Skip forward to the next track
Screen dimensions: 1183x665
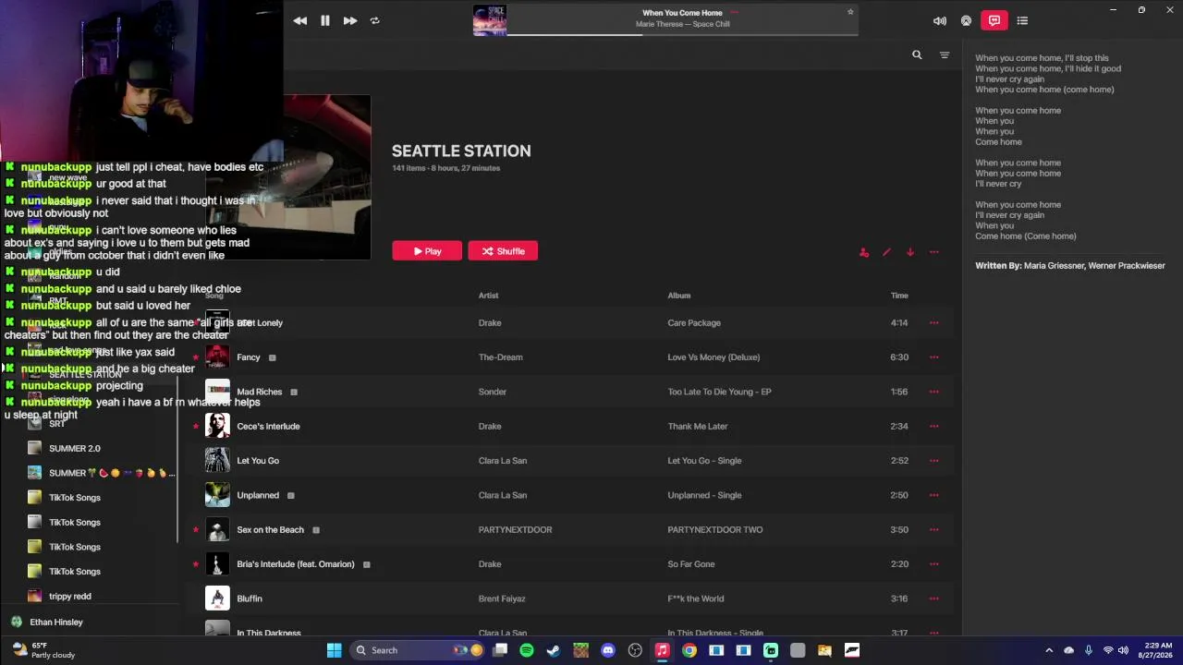pos(350,20)
